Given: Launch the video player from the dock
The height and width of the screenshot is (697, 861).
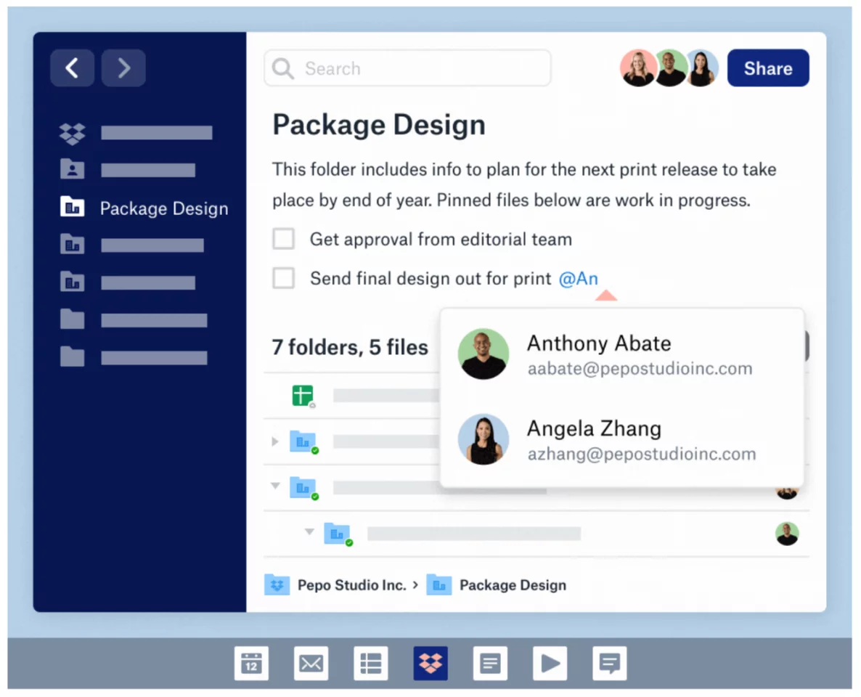Looking at the screenshot, I should click(x=550, y=663).
